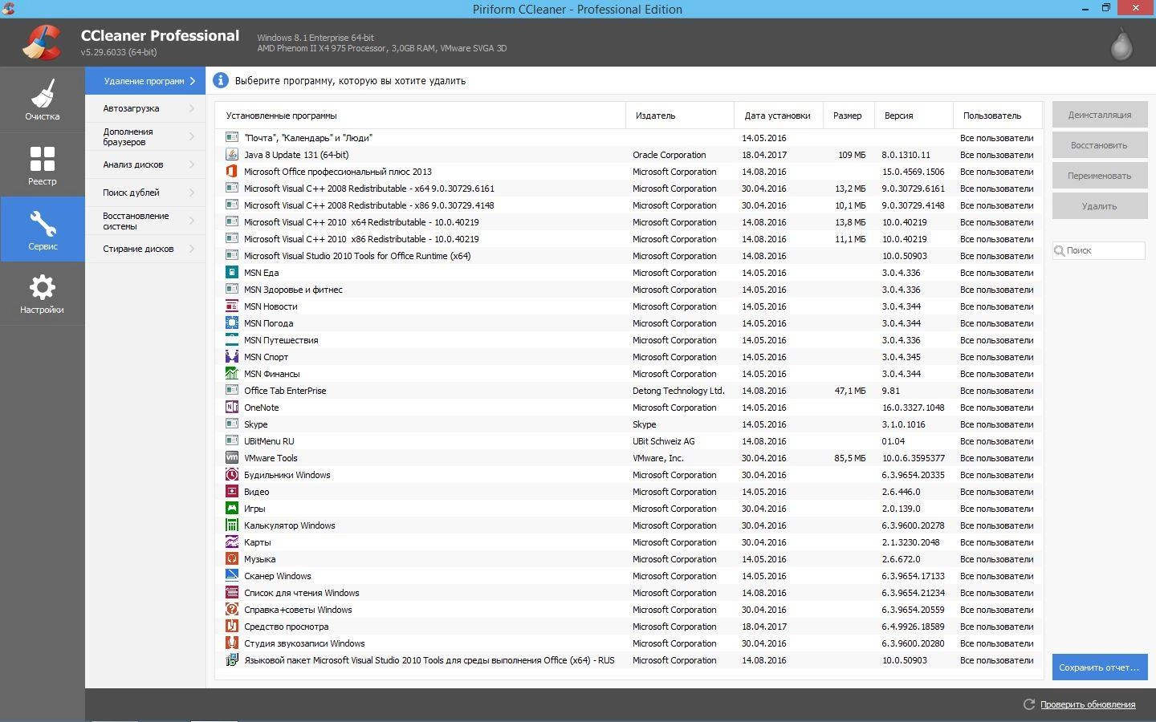Click the MSN Погода app icon
Screen dimensions: 1156x722
click(232, 323)
